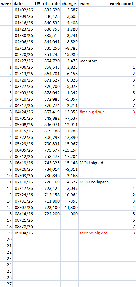Select the 'week count' header cell
Image resolution: width=136 pixels, height=287 pixels.
point(122,3)
